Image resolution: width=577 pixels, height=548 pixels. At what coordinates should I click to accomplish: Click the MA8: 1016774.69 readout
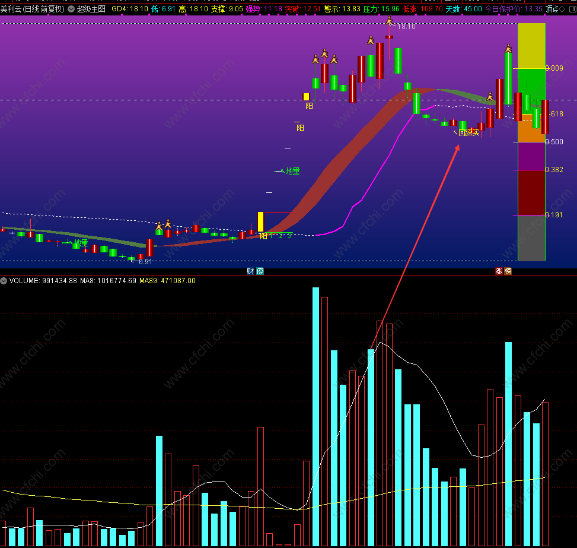point(108,281)
